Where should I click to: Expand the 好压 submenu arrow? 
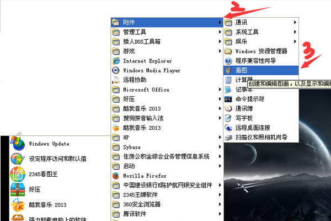220,99
